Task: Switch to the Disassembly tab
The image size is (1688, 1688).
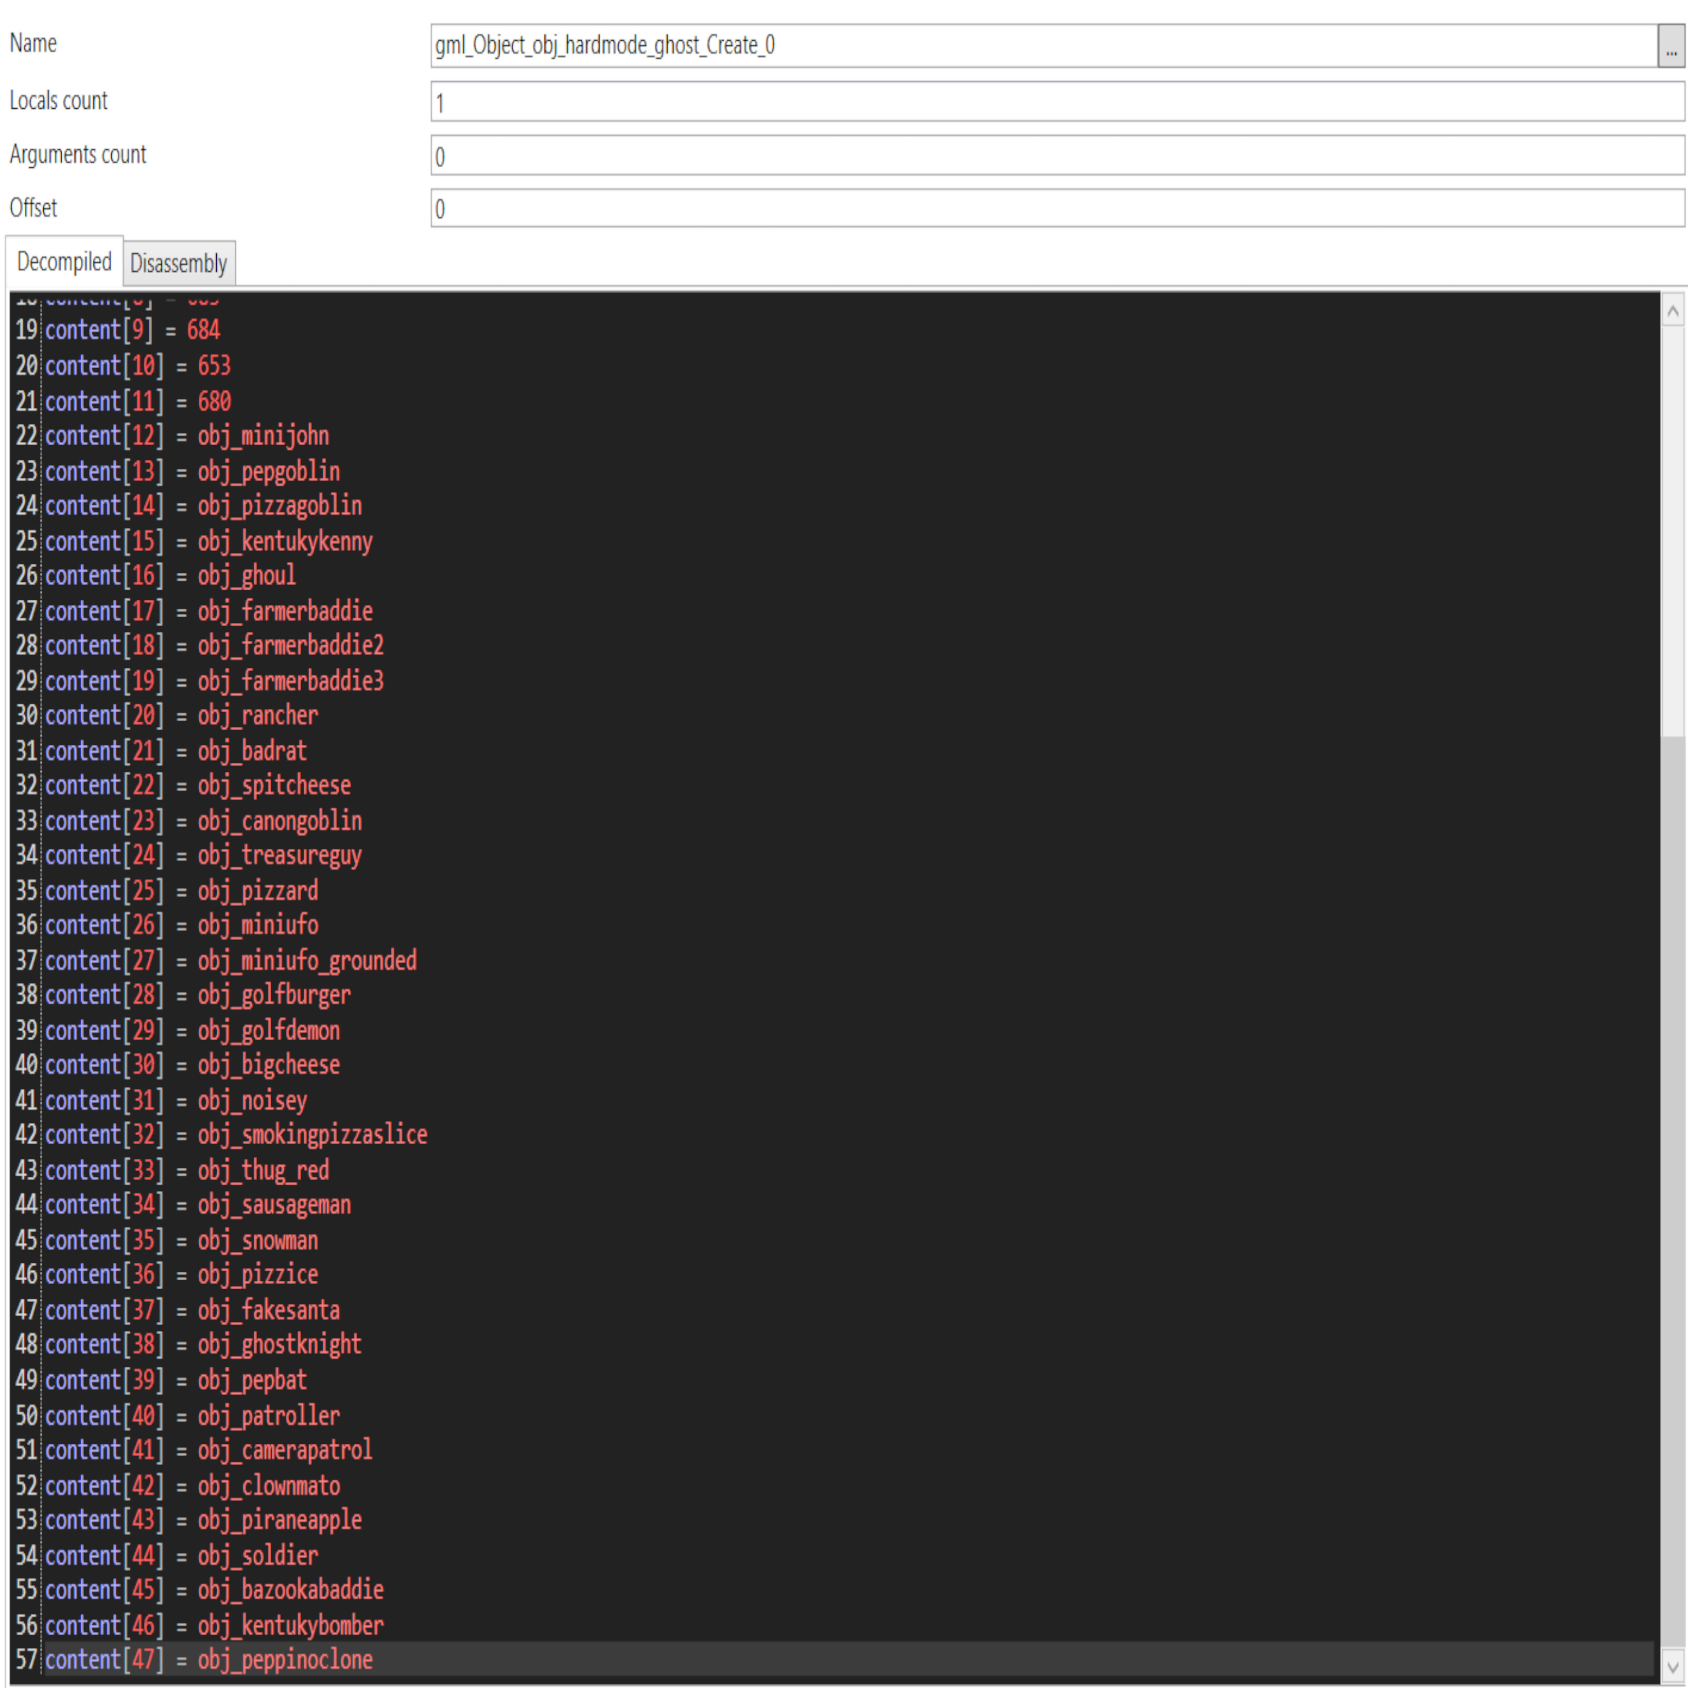Action: coord(178,263)
